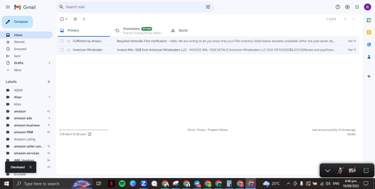Click the account activity Details link
Screen dimensions: 375x189
(351, 134)
